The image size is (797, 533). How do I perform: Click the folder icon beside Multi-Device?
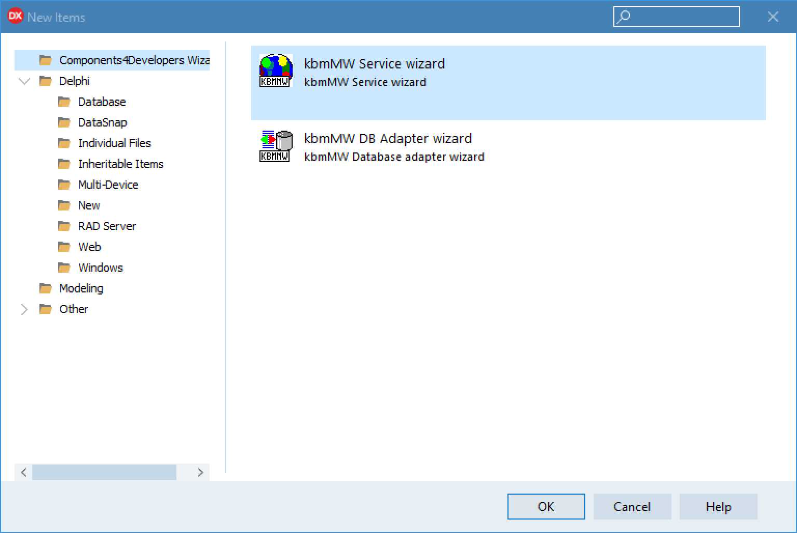64,185
